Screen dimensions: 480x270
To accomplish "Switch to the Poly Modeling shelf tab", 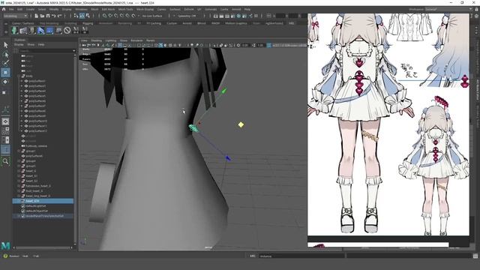I will point(49,23).
